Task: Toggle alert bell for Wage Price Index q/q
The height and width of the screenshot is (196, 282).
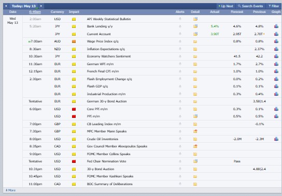Action: [x=180, y=41]
